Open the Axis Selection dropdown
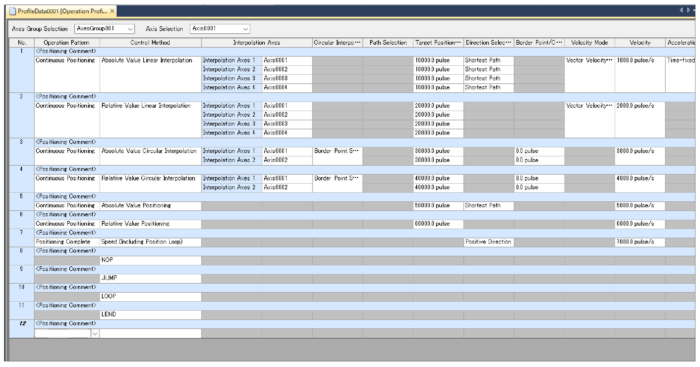The width and height of the screenshot is (700, 367). [x=246, y=29]
